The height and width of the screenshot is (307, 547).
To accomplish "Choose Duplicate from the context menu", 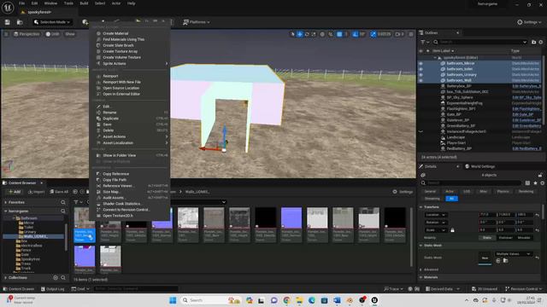I will (110, 119).
